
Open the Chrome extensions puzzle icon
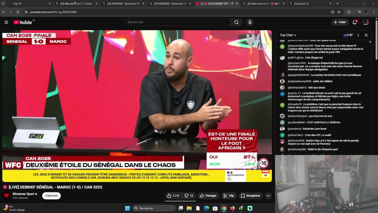[349, 12]
